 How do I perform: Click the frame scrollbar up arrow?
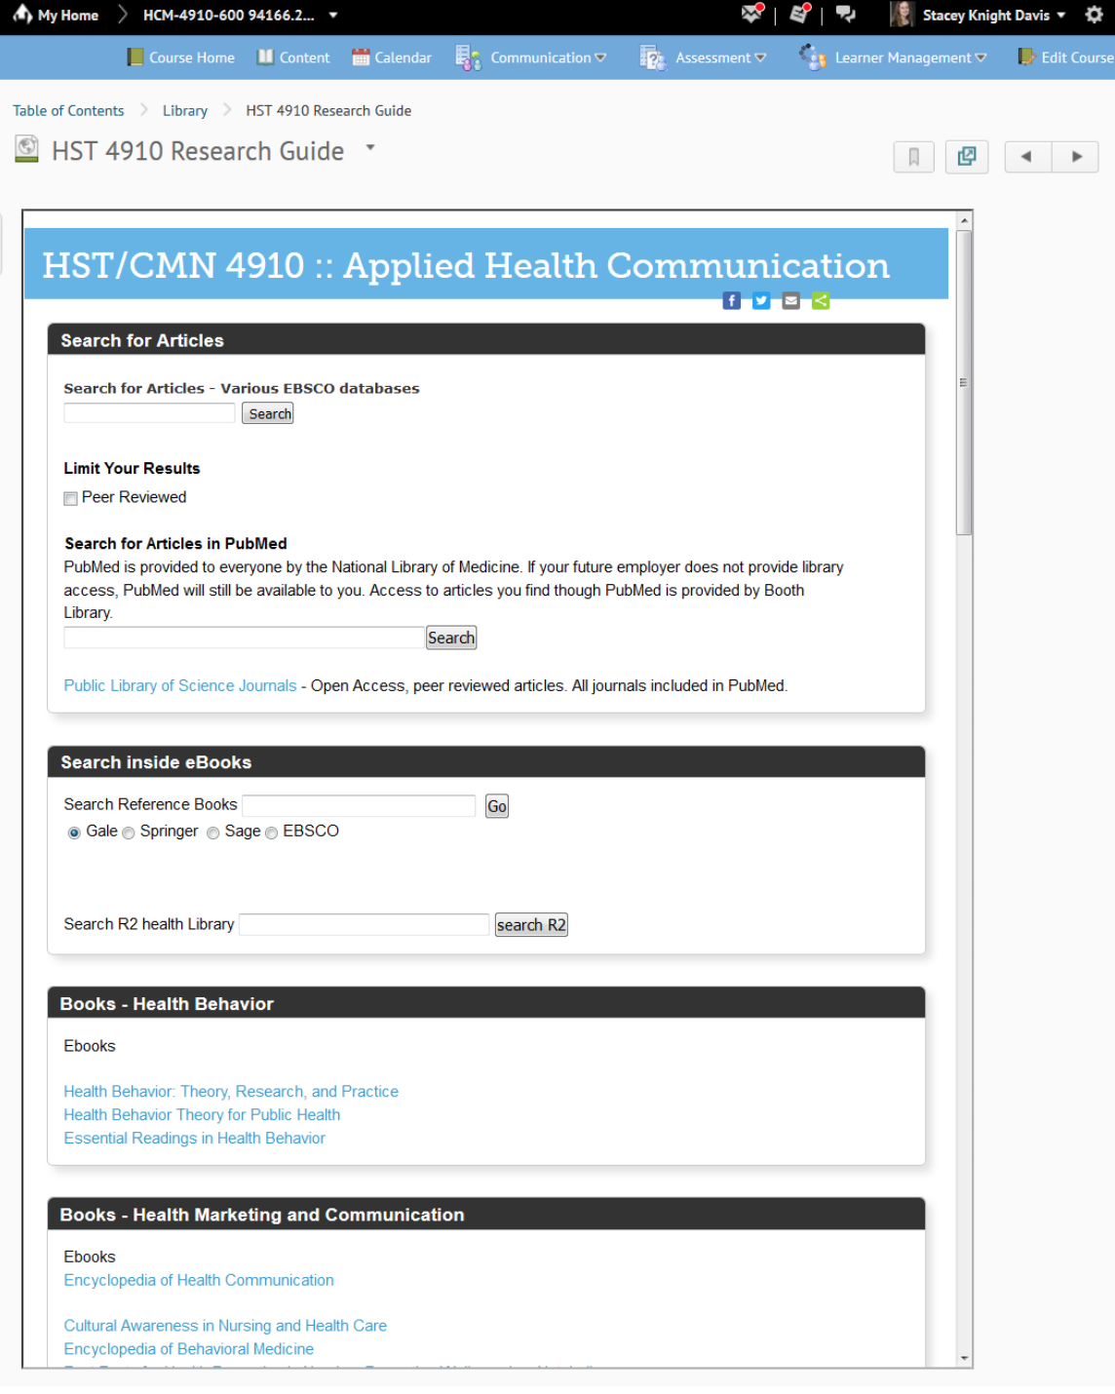(x=964, y=220)
